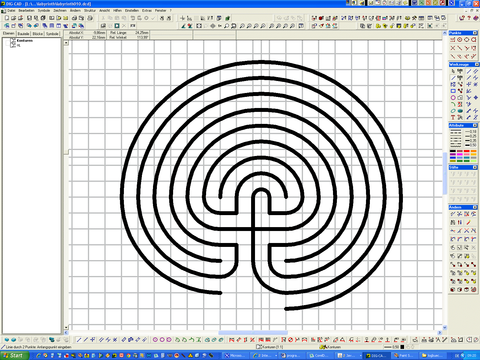Screen dimensions: 480x360
Task: Select the dashed line style
Action: tap(456, 133)
